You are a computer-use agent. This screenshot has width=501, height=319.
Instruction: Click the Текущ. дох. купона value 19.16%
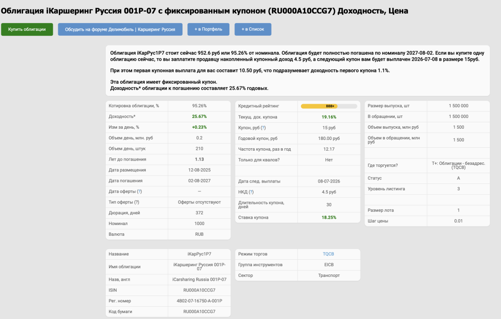pyautogui.click(x=329, y=117)
